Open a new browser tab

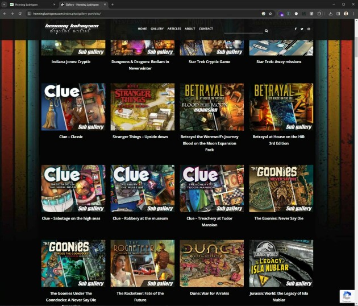point(113,5)
